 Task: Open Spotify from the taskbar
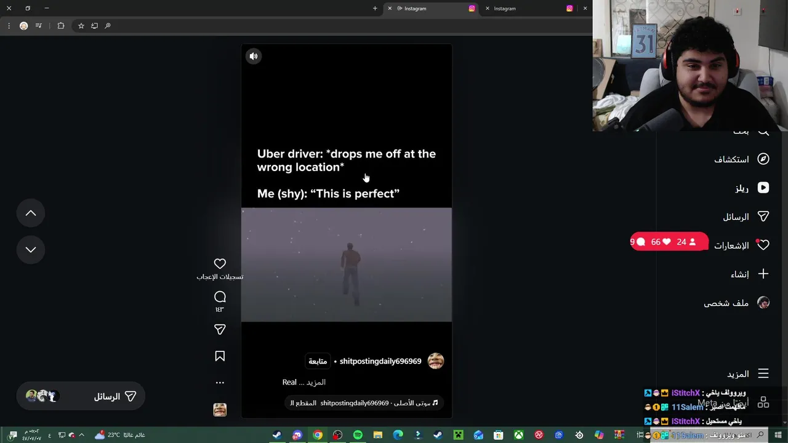point(358,435)
